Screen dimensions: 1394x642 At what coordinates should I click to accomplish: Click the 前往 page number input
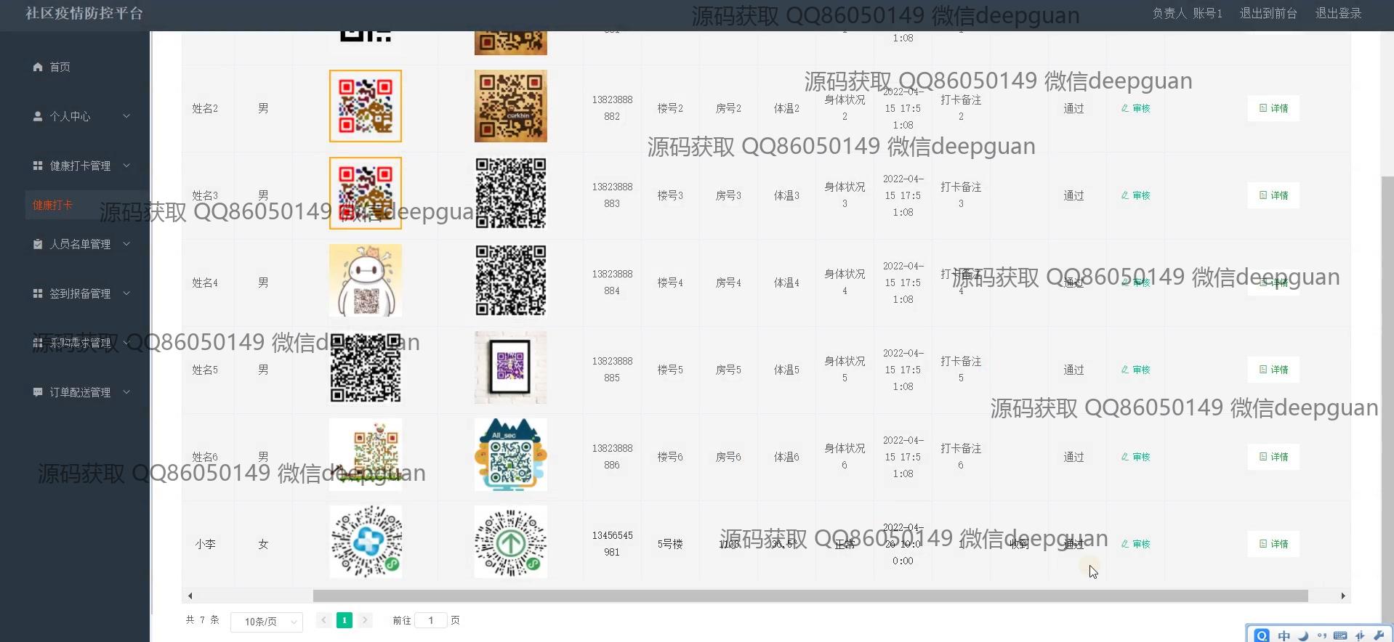[431, 620]
